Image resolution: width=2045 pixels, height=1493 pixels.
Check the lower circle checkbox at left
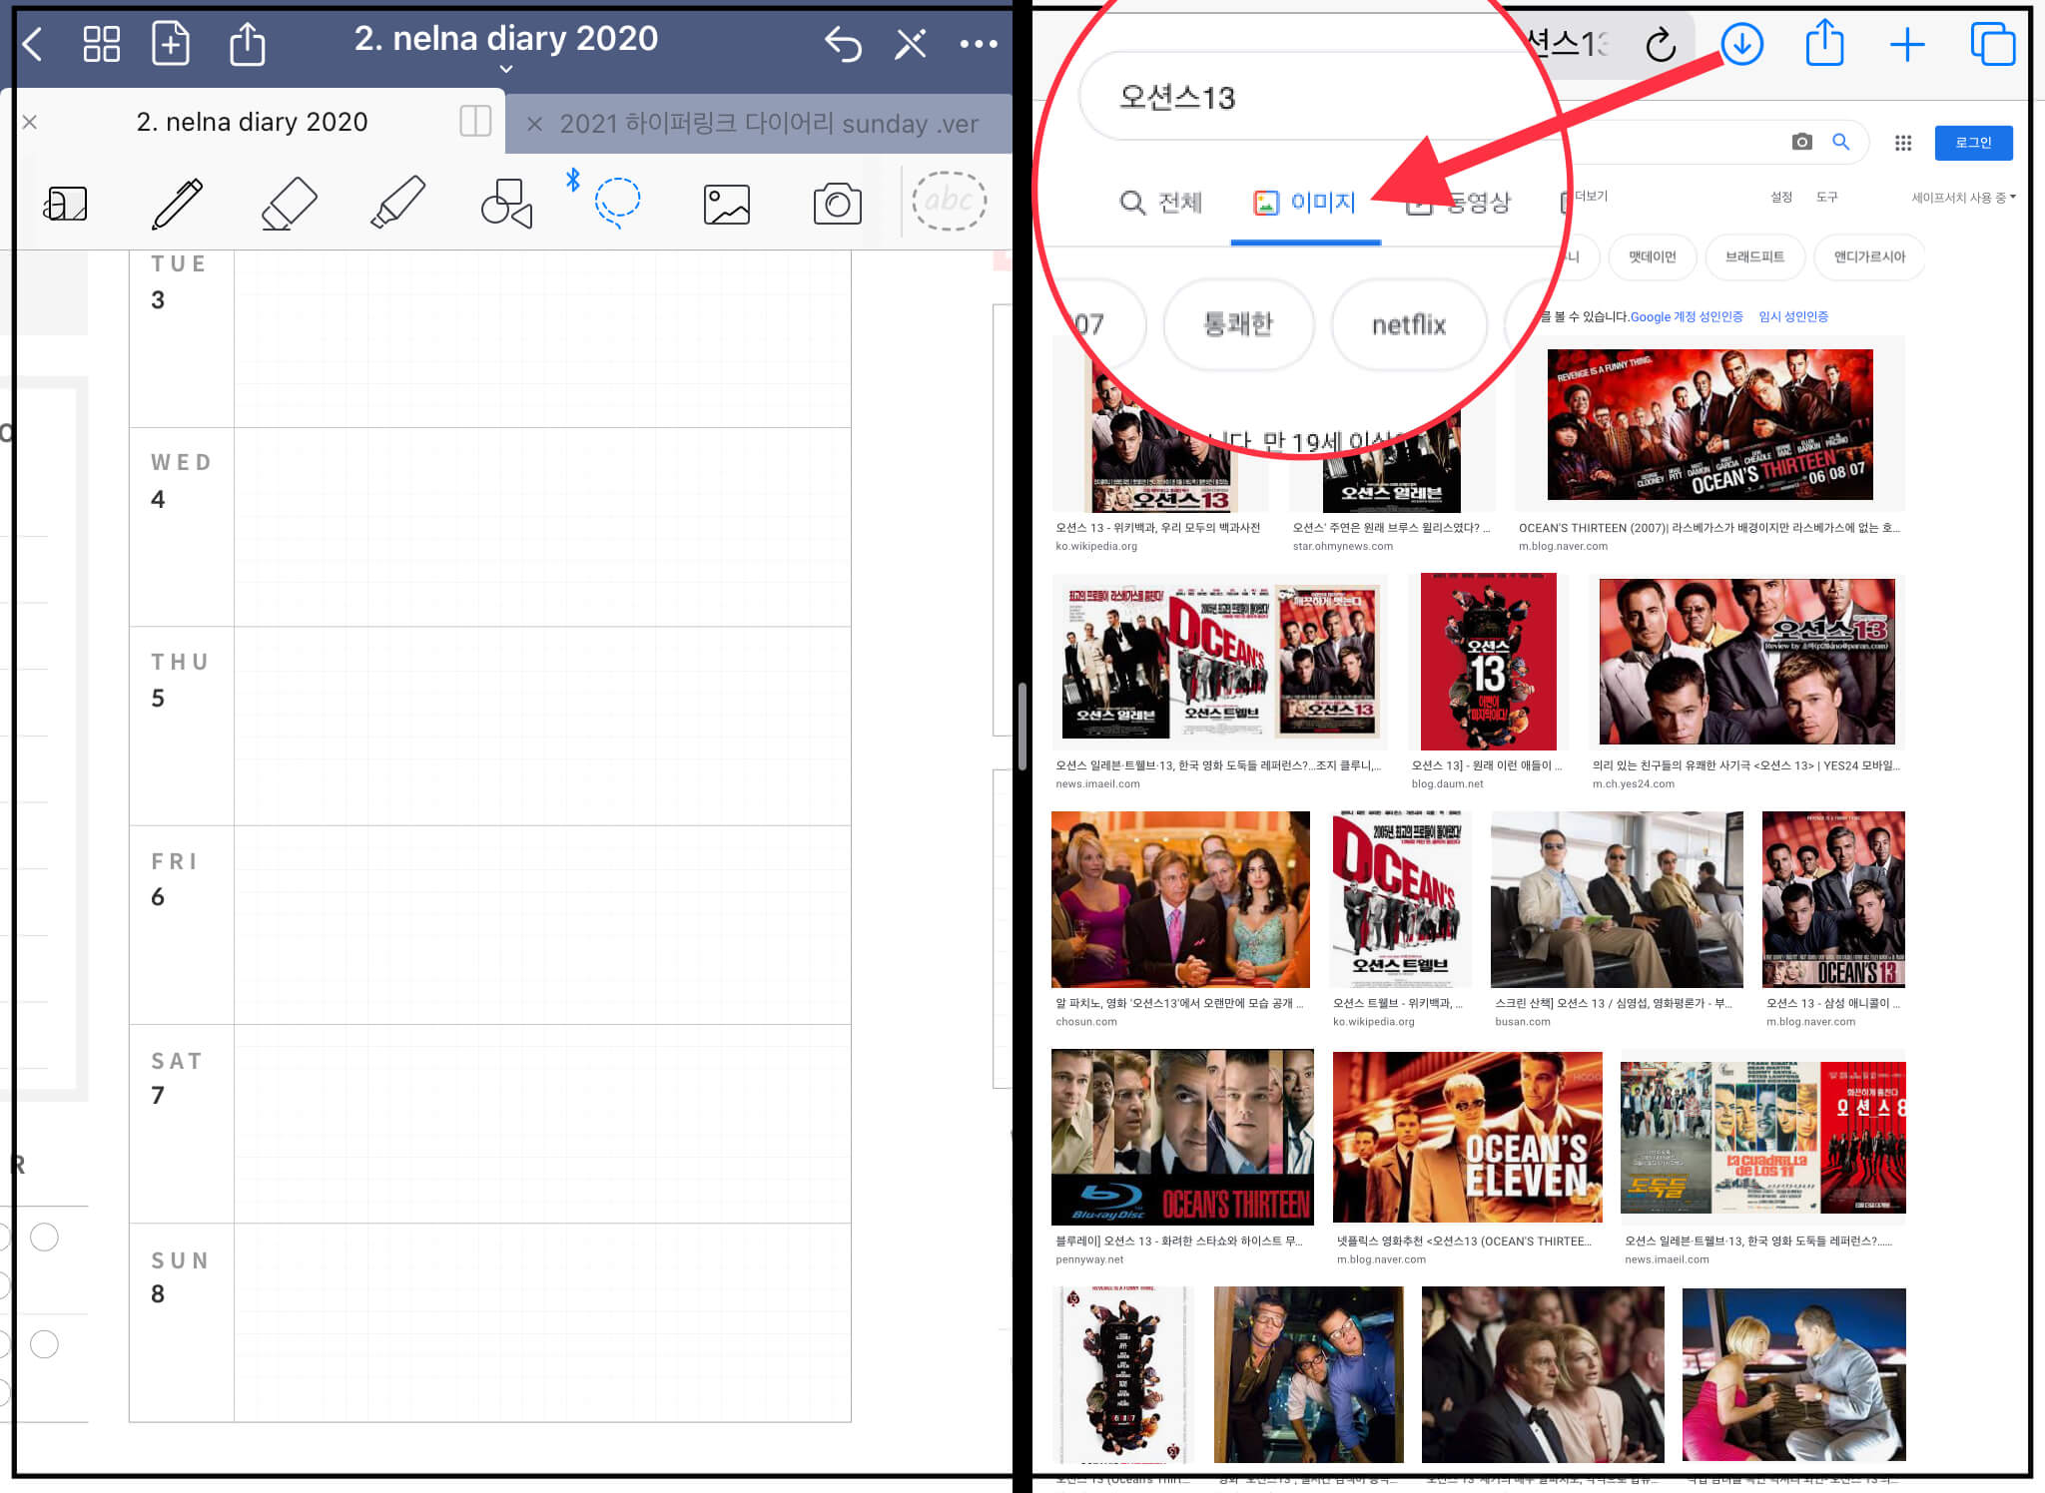(x=44, y=1344)
